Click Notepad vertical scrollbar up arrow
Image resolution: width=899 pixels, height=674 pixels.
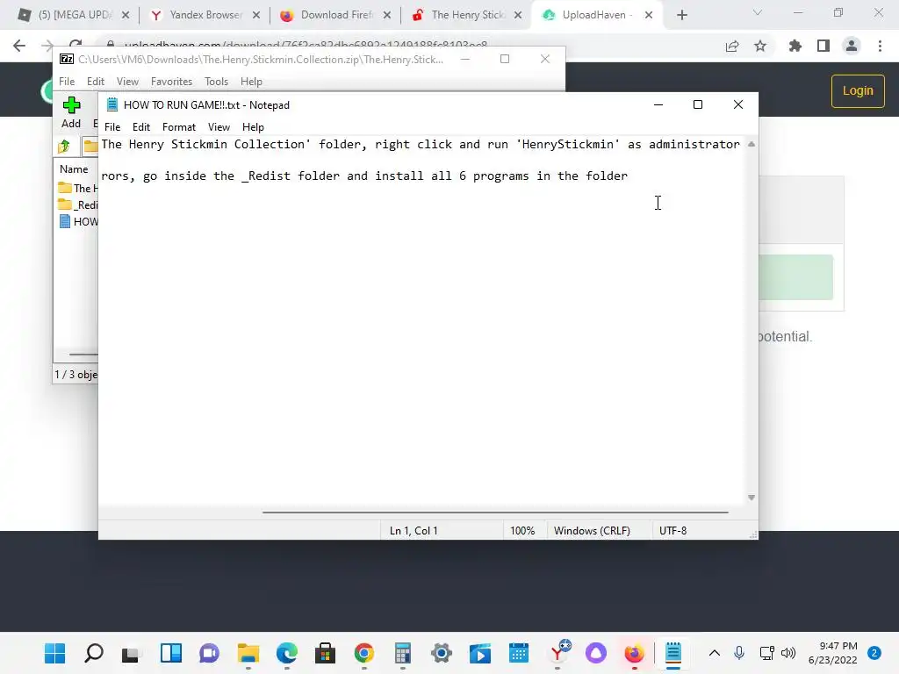752,145
